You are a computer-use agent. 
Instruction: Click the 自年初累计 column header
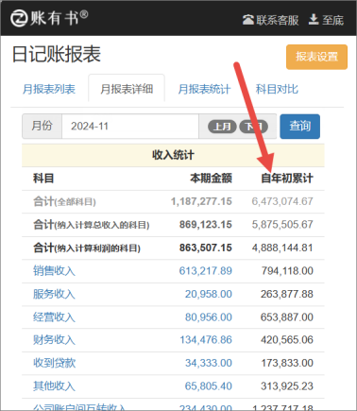coord(287,179)
